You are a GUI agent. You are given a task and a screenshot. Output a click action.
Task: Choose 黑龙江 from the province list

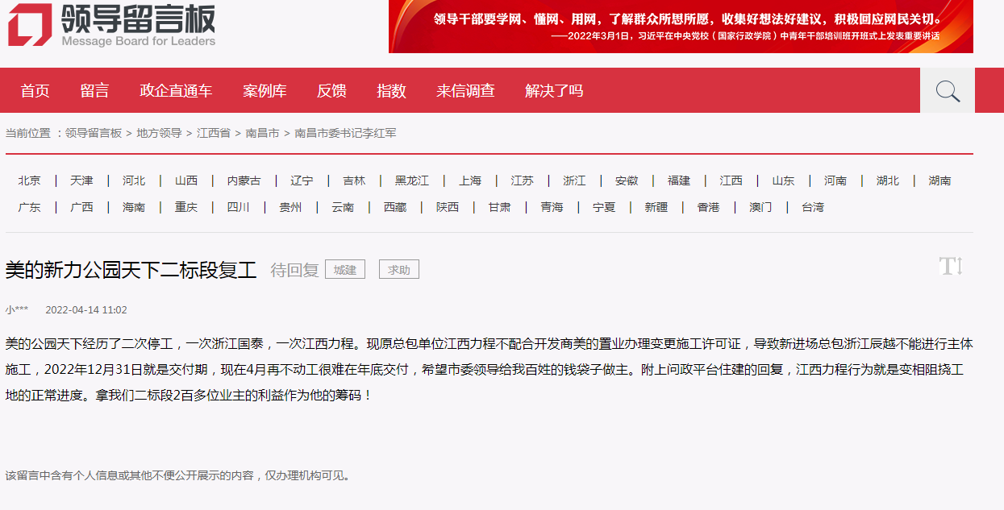411,180
